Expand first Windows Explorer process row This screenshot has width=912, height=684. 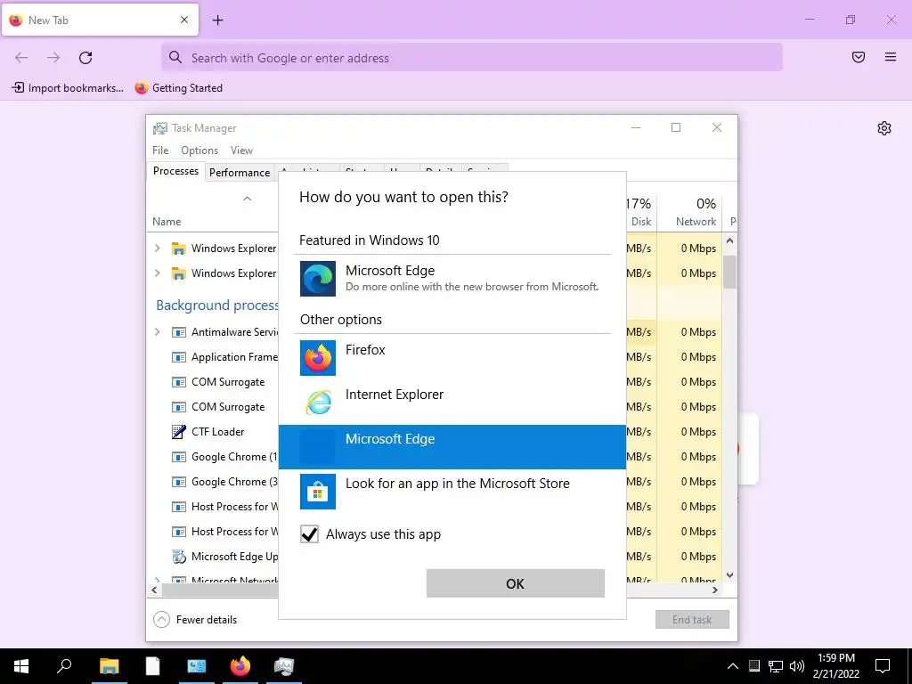157,248
